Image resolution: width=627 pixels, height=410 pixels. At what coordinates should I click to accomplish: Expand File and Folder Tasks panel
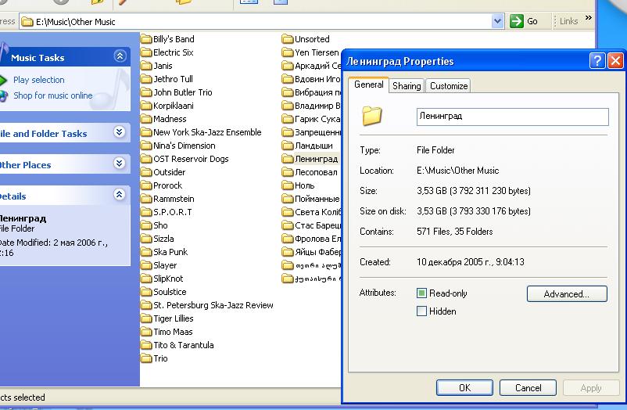pyautogui.click(x=120, y=133)
